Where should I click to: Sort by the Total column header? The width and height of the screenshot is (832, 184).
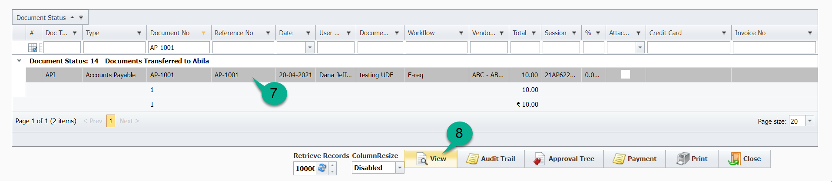coord(519,33)
